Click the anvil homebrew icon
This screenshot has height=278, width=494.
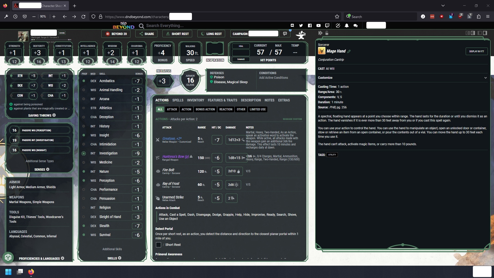301,35
